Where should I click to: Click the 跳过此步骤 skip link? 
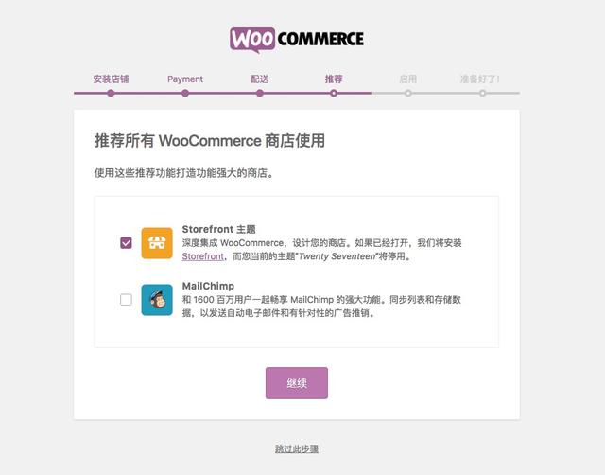click(x=296, y=449)
